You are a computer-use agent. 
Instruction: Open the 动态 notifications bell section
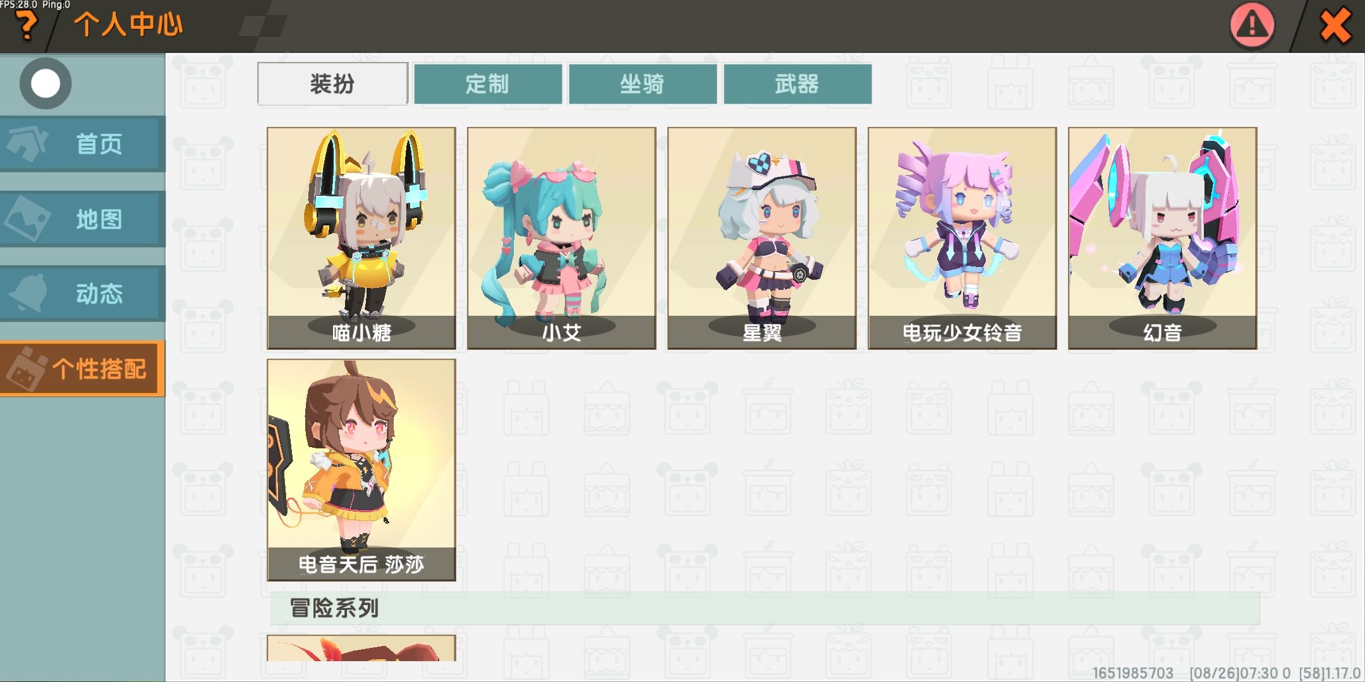83,294
